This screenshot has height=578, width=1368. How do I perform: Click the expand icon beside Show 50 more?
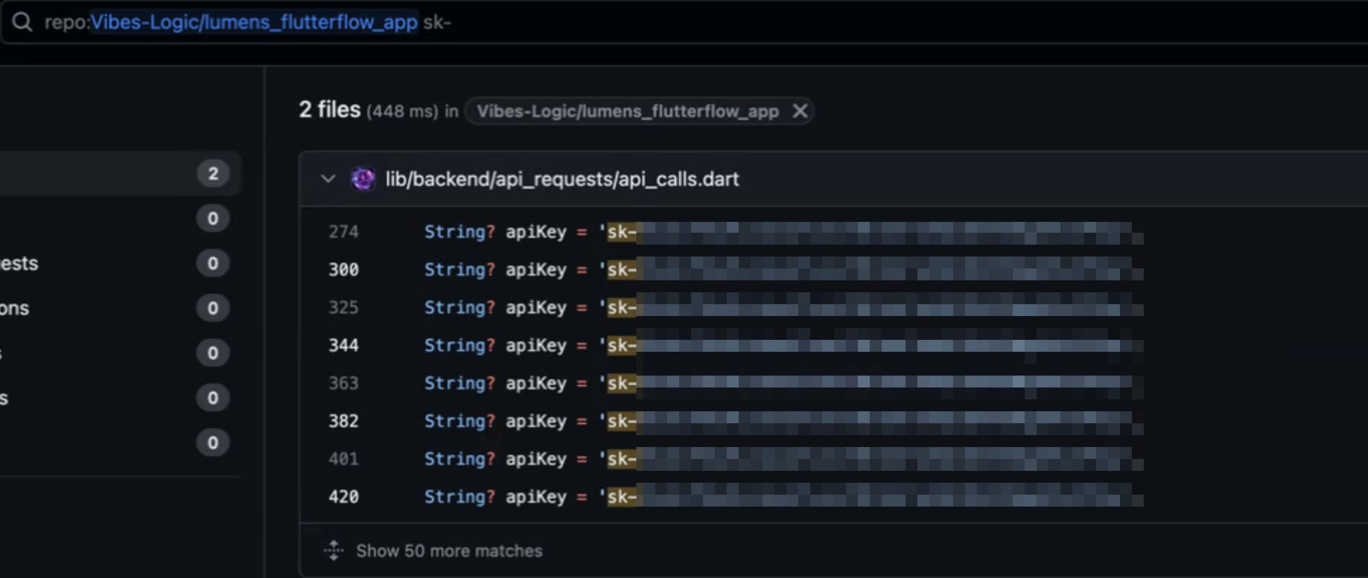334,550
